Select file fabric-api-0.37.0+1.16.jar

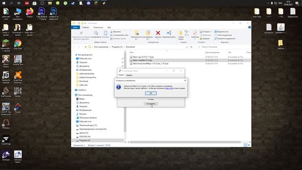[143, 57]
